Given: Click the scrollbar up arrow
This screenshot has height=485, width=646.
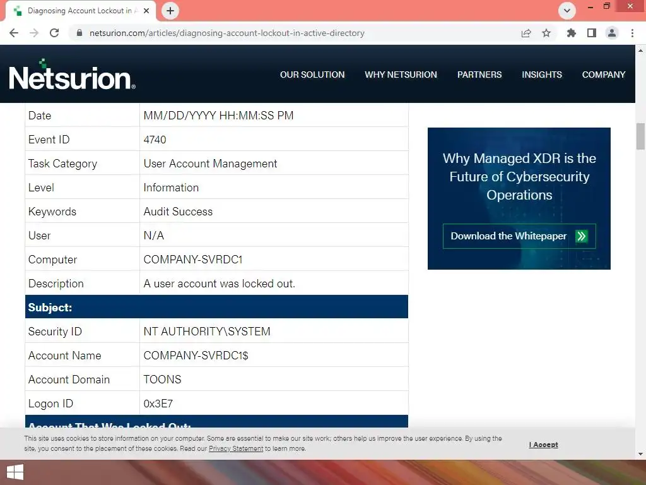Looking at the screenshot, I should 641,51.
